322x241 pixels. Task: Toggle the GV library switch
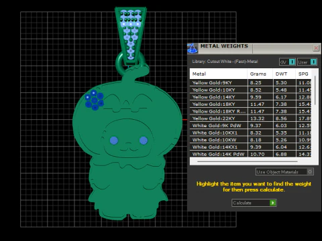coord(287,62)
